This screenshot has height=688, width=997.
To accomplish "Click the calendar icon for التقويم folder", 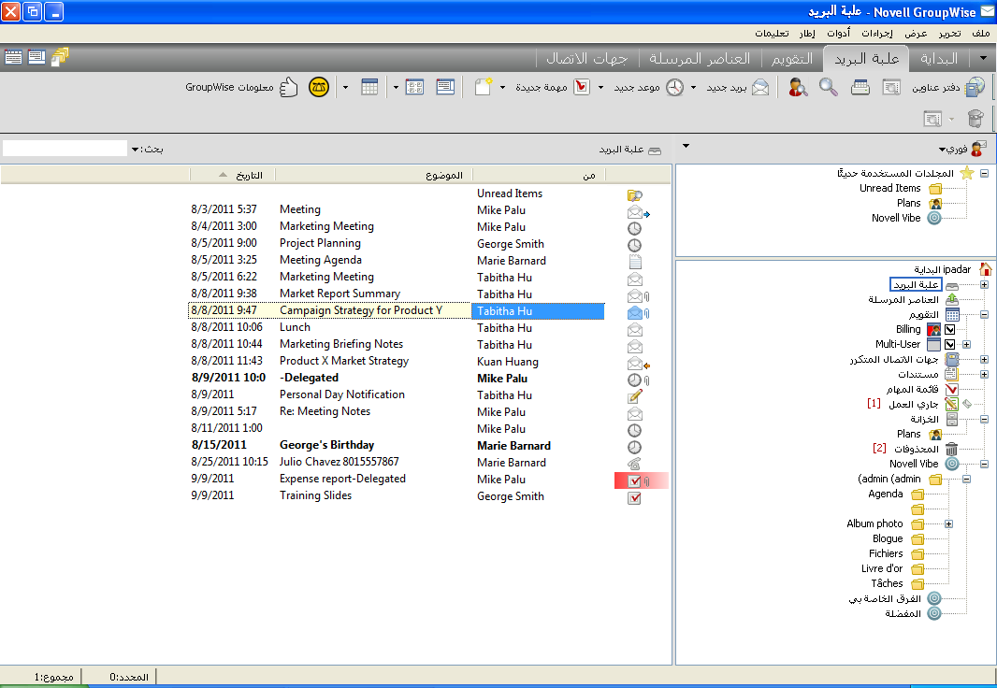I will 952,314.
